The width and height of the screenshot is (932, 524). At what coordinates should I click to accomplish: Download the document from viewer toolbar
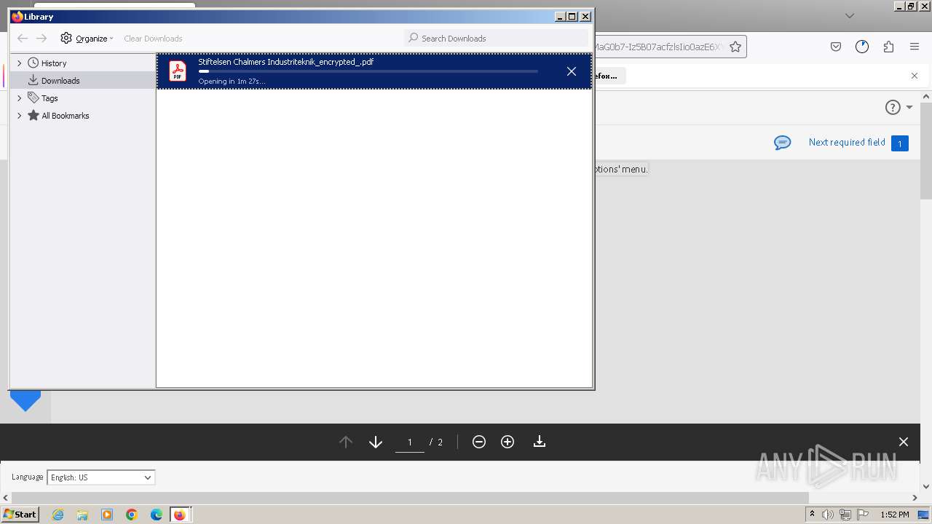pyautogui.click(x=540, y=442)
